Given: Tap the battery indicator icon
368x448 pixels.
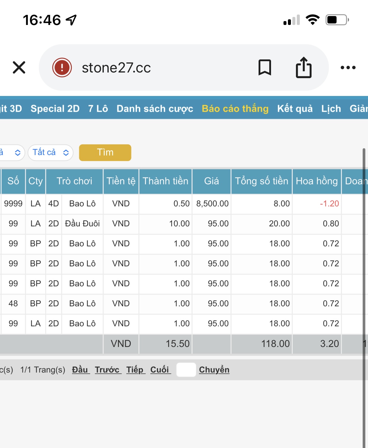Looking at the screenshot, I should click(x=337, y=20).
